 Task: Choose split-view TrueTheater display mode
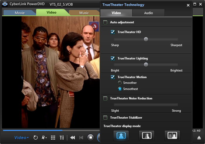147,135
